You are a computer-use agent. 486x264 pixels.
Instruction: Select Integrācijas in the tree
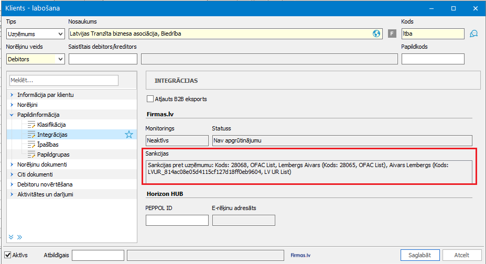[x=52, y=135]
